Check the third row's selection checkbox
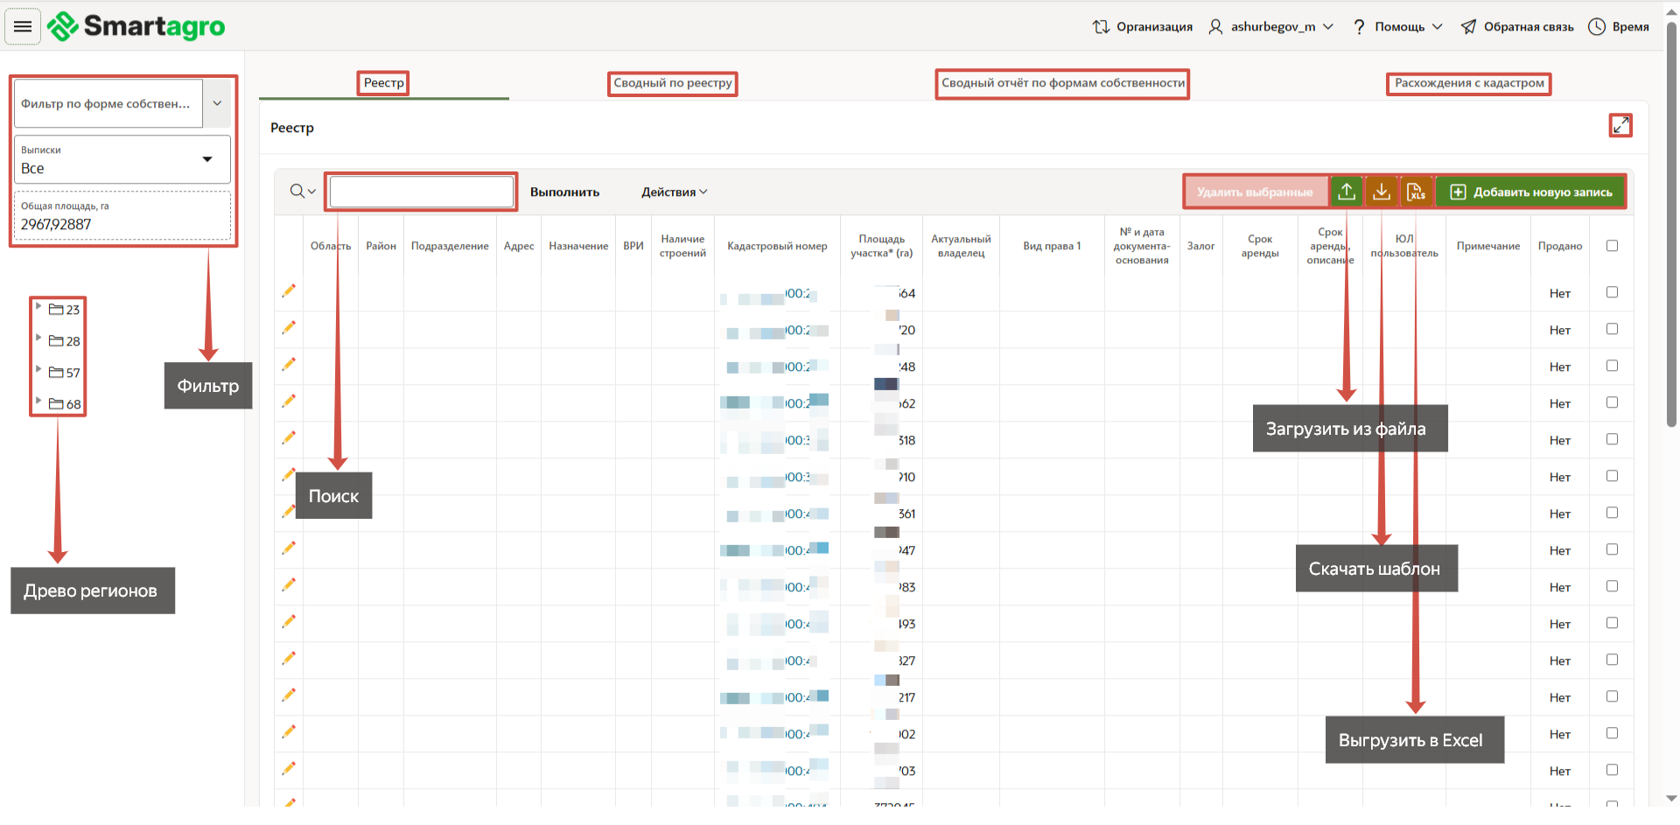The height and width of the screenshot is (825, 1680). tap(1612, 366)
